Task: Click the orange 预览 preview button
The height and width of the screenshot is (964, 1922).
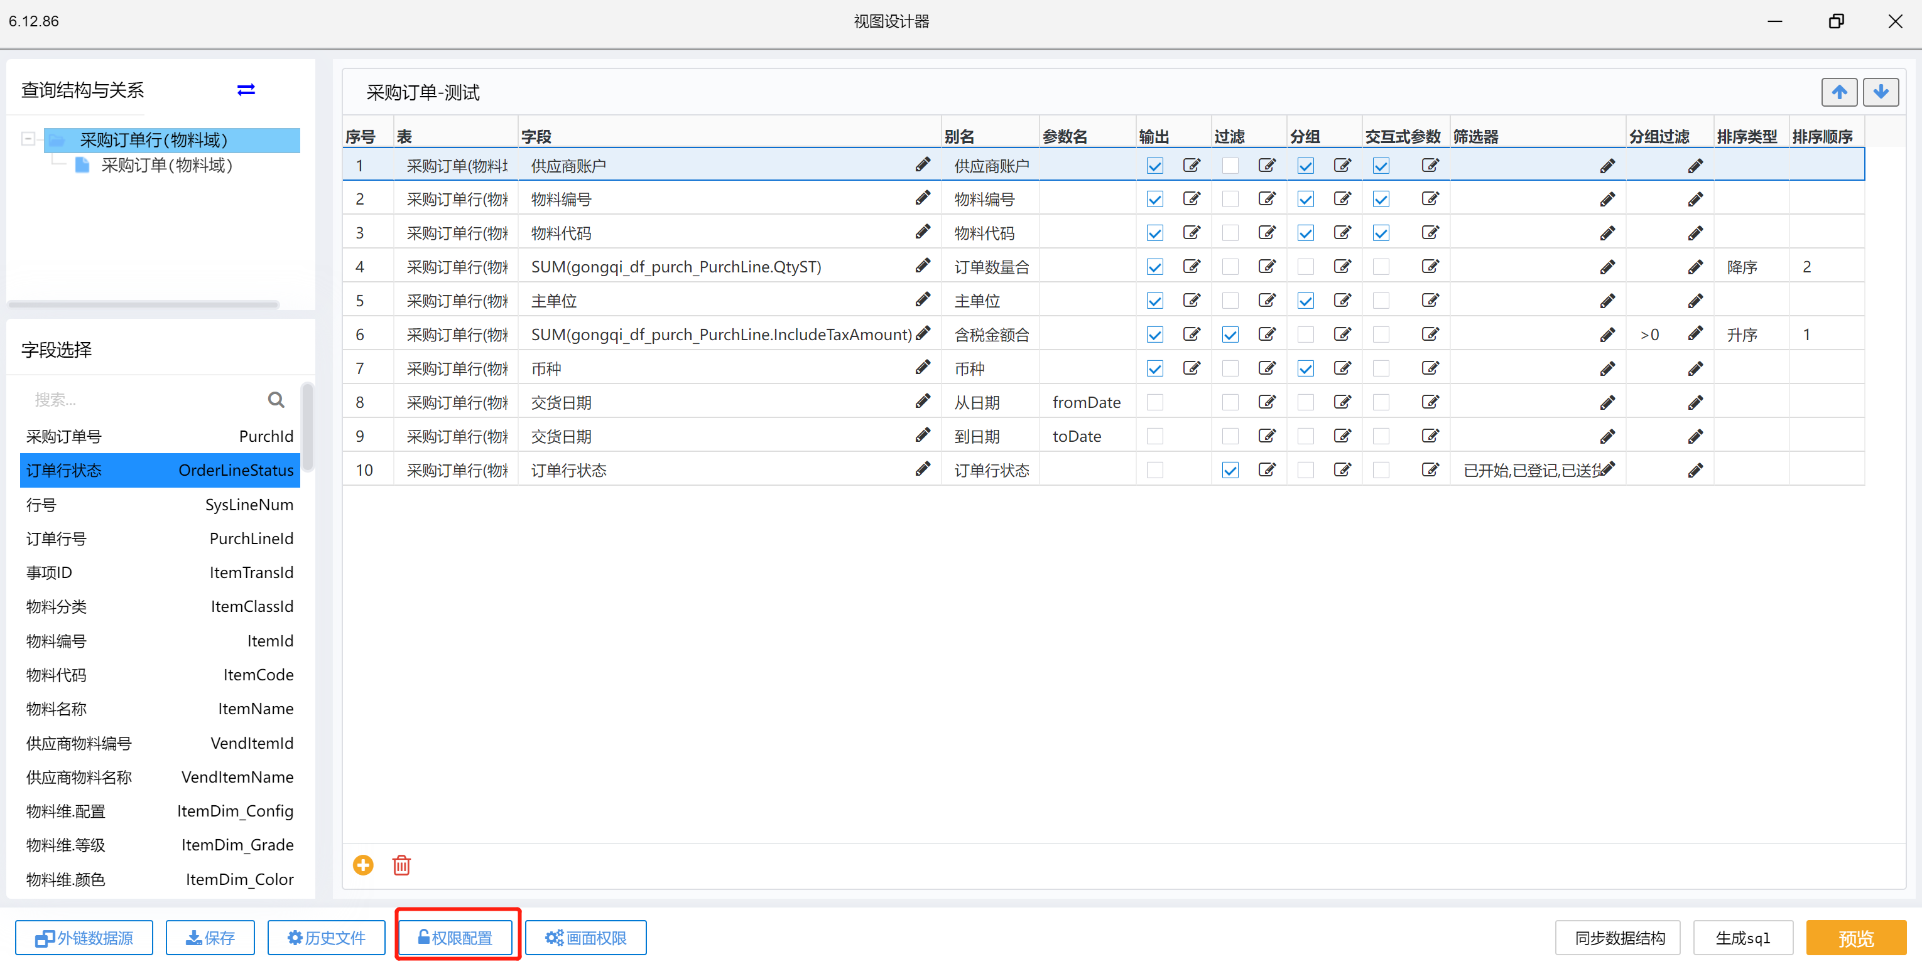Action: point(1856,937)
